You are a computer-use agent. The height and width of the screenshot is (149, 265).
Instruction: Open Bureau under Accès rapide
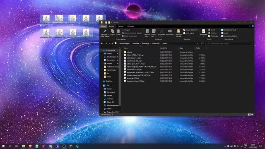point(109,53)
